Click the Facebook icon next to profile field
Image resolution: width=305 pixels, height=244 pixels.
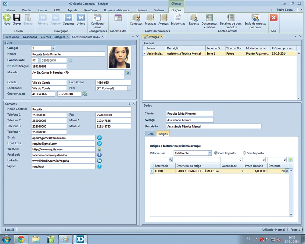tap(99, 155)
